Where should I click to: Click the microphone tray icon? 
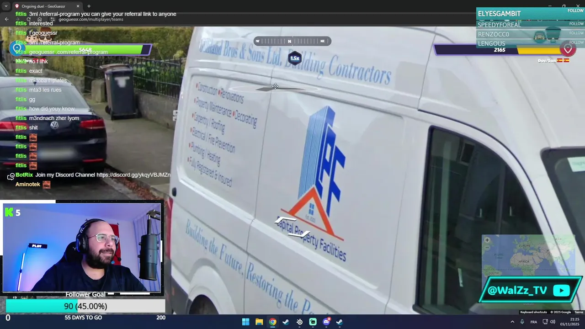pos(522,322)
